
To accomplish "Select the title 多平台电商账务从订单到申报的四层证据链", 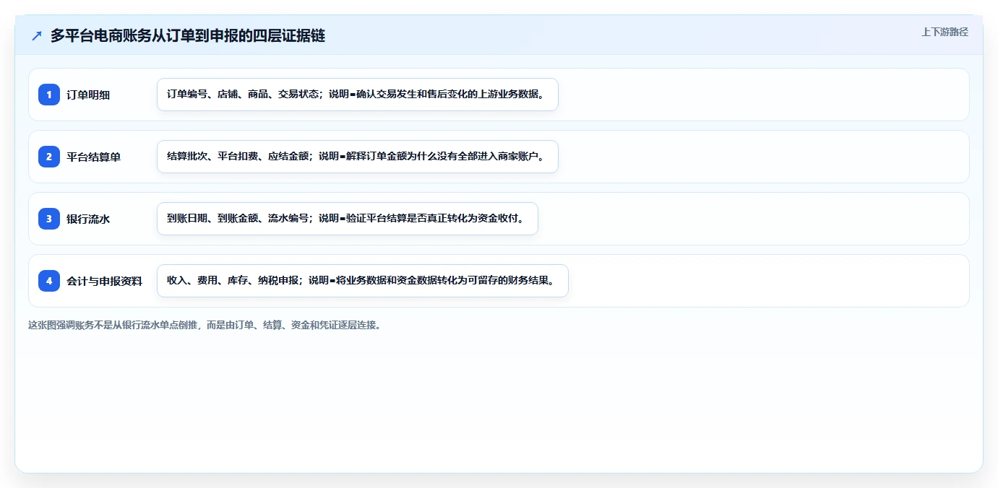I will 188,35.
